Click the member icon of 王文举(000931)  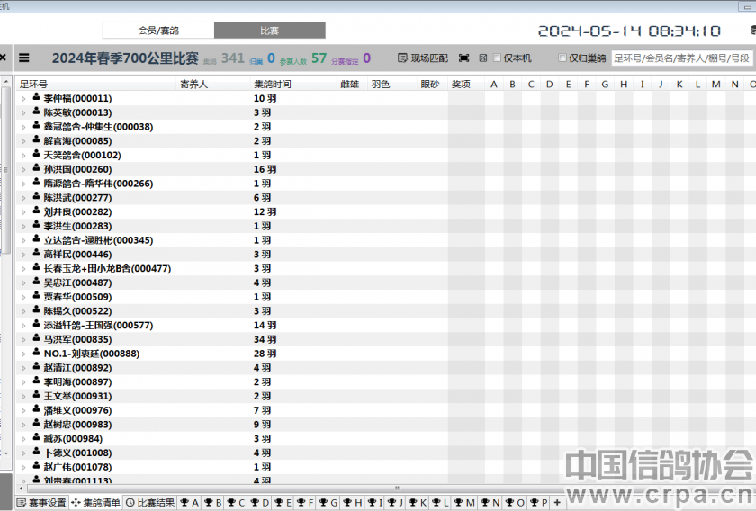click(36, 395)
